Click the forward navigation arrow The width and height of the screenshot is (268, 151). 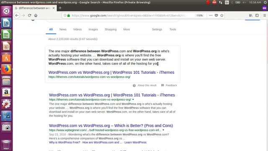coord(23,16)
